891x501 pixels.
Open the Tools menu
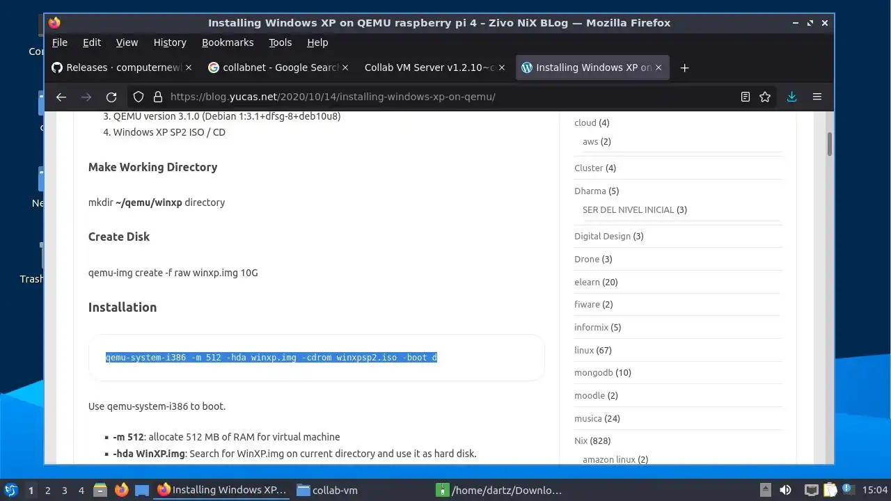tap(281, 42)
